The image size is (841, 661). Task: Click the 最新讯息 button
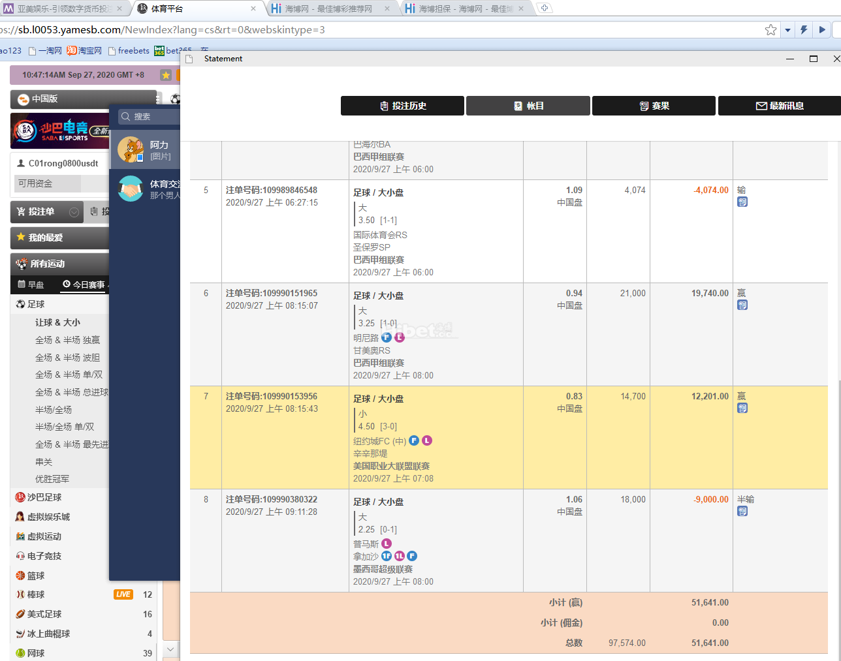click(780, 106)
